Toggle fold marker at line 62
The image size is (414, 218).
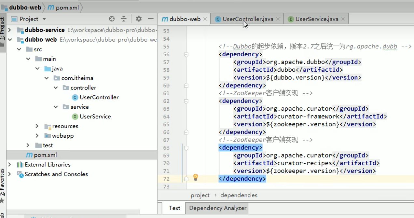(x=186, y=101)
